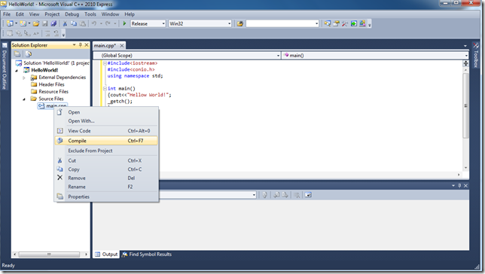Click the Find in Files toolbar icon

[240, 23]
